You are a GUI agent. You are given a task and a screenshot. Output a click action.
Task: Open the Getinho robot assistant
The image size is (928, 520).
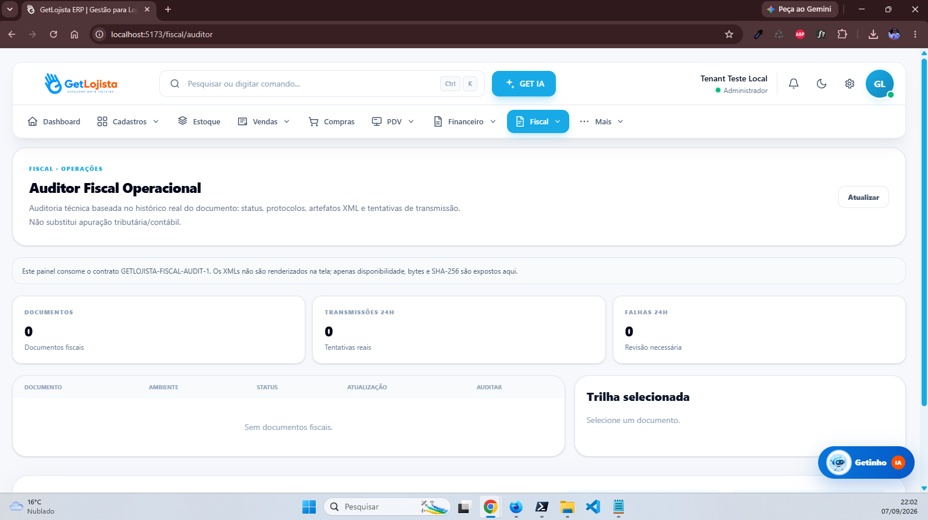(x=866, y=462)
